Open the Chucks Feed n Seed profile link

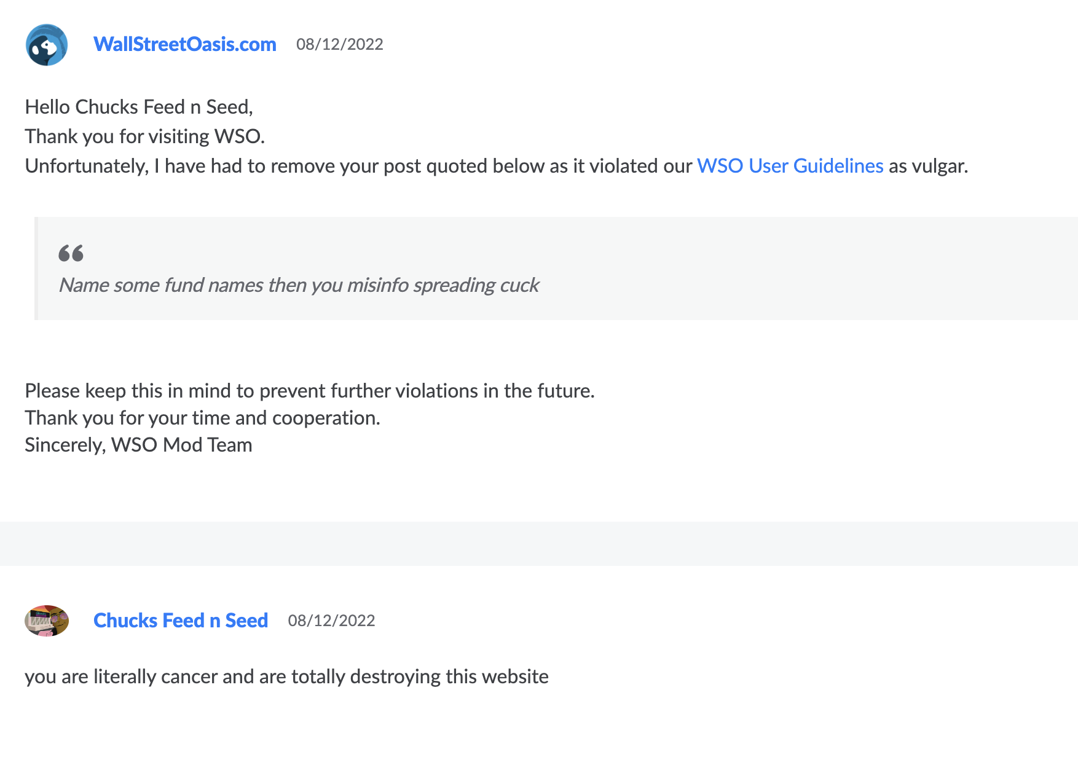pyautogui.click(x=181, y=621)
